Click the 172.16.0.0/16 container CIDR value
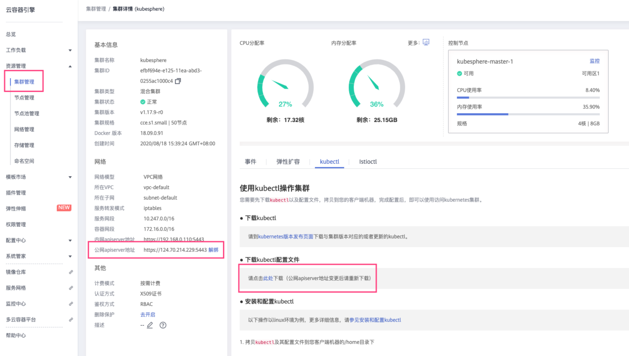Screen dimensions: 629x356 point(159,229)
